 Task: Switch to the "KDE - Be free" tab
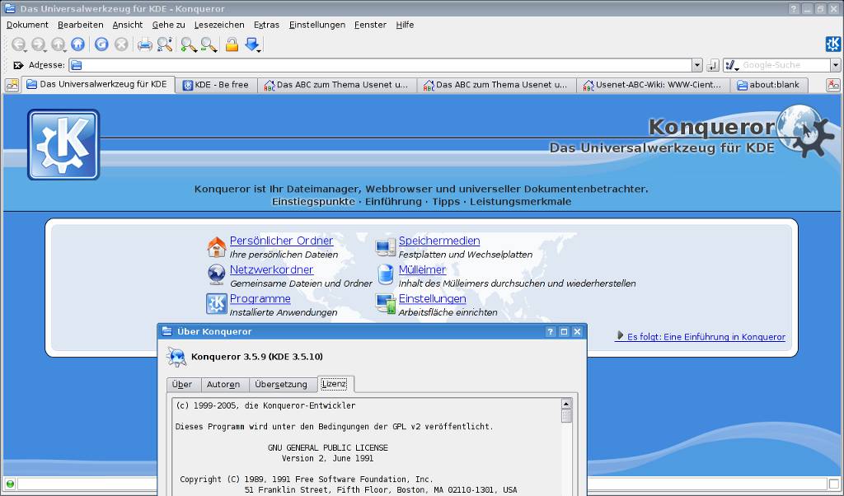coord(216,85)
